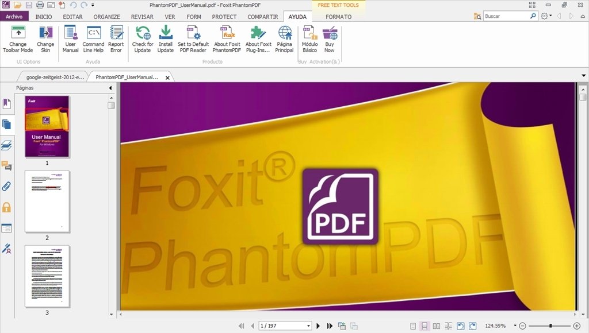Viewport: 589px width, 333px height.
Task: Go to the next page
Action: [318, 326]
